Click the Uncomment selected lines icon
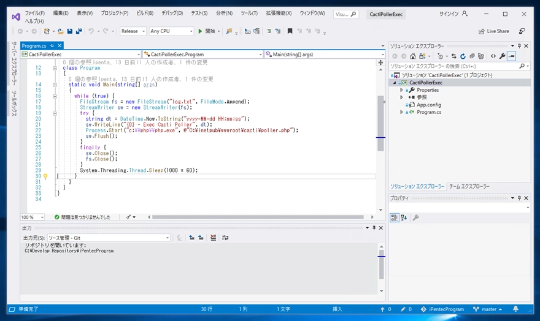540x321 pixels. click(x=277, y=31)
